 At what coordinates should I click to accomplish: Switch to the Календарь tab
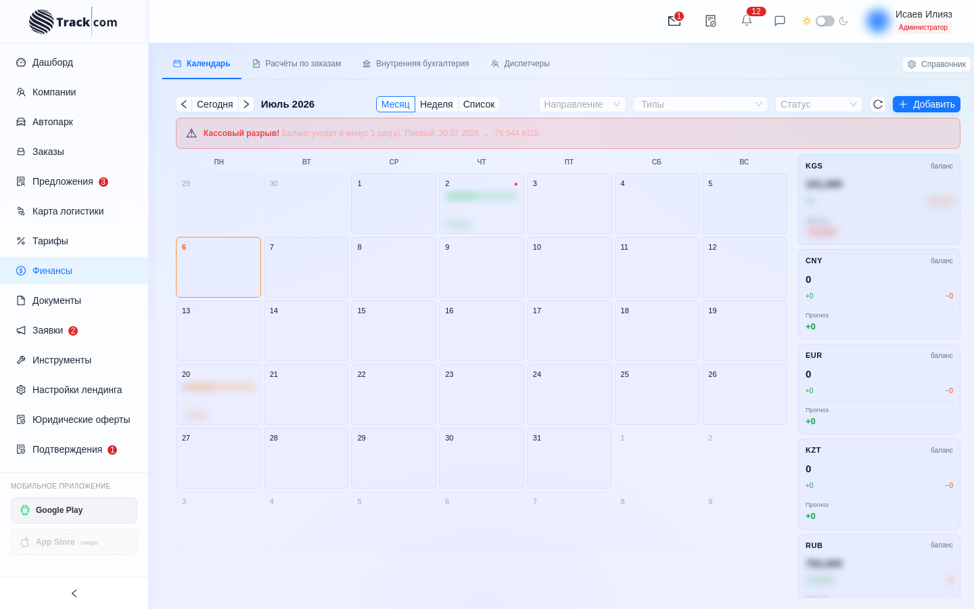point(202,64)
